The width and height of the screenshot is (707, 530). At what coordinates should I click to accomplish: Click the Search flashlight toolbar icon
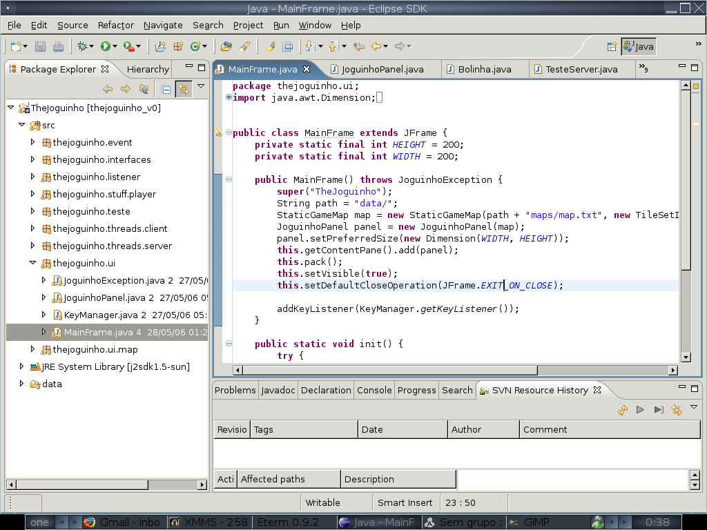[x=244, y=46]
